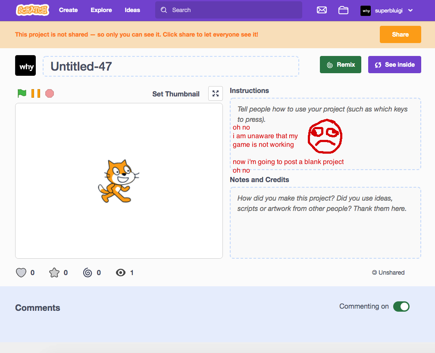Click the Scratch cat sprite on stage
The height and width of the screenshot is (353, 435).
(x=119, y=181)
